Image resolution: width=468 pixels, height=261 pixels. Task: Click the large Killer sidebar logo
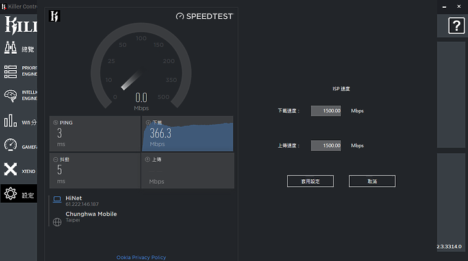tap(21, 26)
